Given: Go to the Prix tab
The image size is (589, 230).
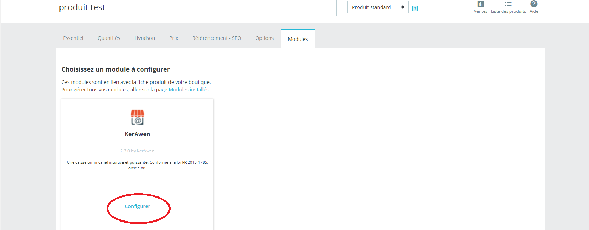Looking at the screenshot, I should (x=173, y=38).
